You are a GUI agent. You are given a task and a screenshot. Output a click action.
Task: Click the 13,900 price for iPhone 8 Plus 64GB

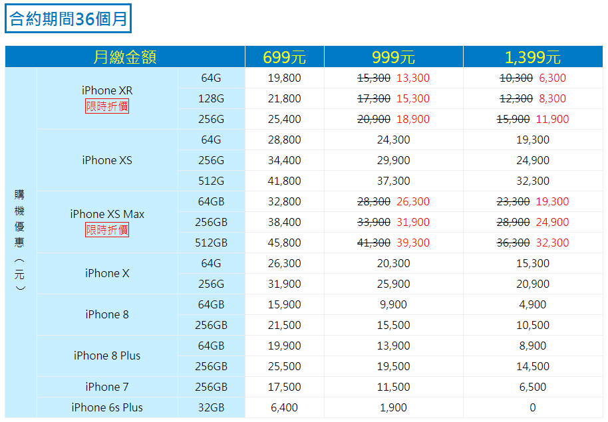coord(393,346)
